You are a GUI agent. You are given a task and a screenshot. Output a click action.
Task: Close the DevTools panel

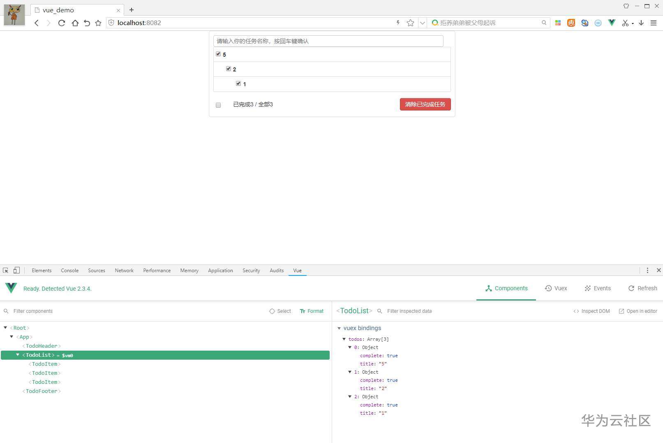click(x=658, y=270)
